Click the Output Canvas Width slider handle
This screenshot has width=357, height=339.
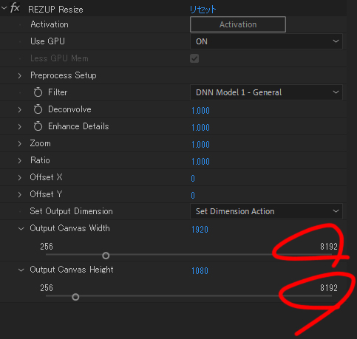[x=106, y=256]
